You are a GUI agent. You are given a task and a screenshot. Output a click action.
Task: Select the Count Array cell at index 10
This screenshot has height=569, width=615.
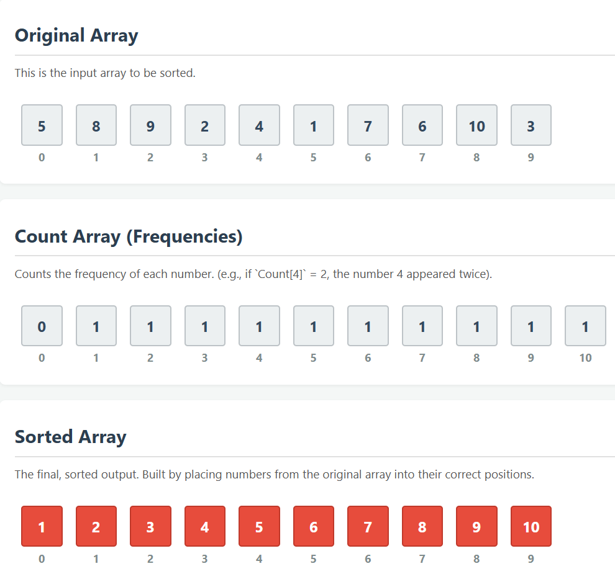click(585, 326)
